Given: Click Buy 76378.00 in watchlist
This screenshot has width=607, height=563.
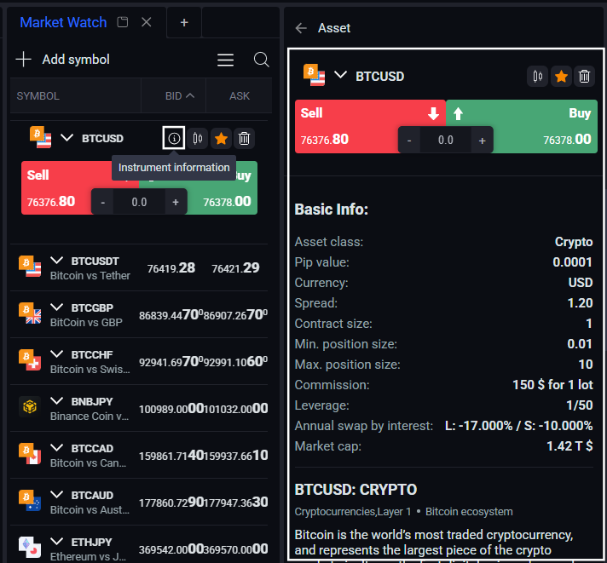Looking at the screenshot, I should point(223,198).
